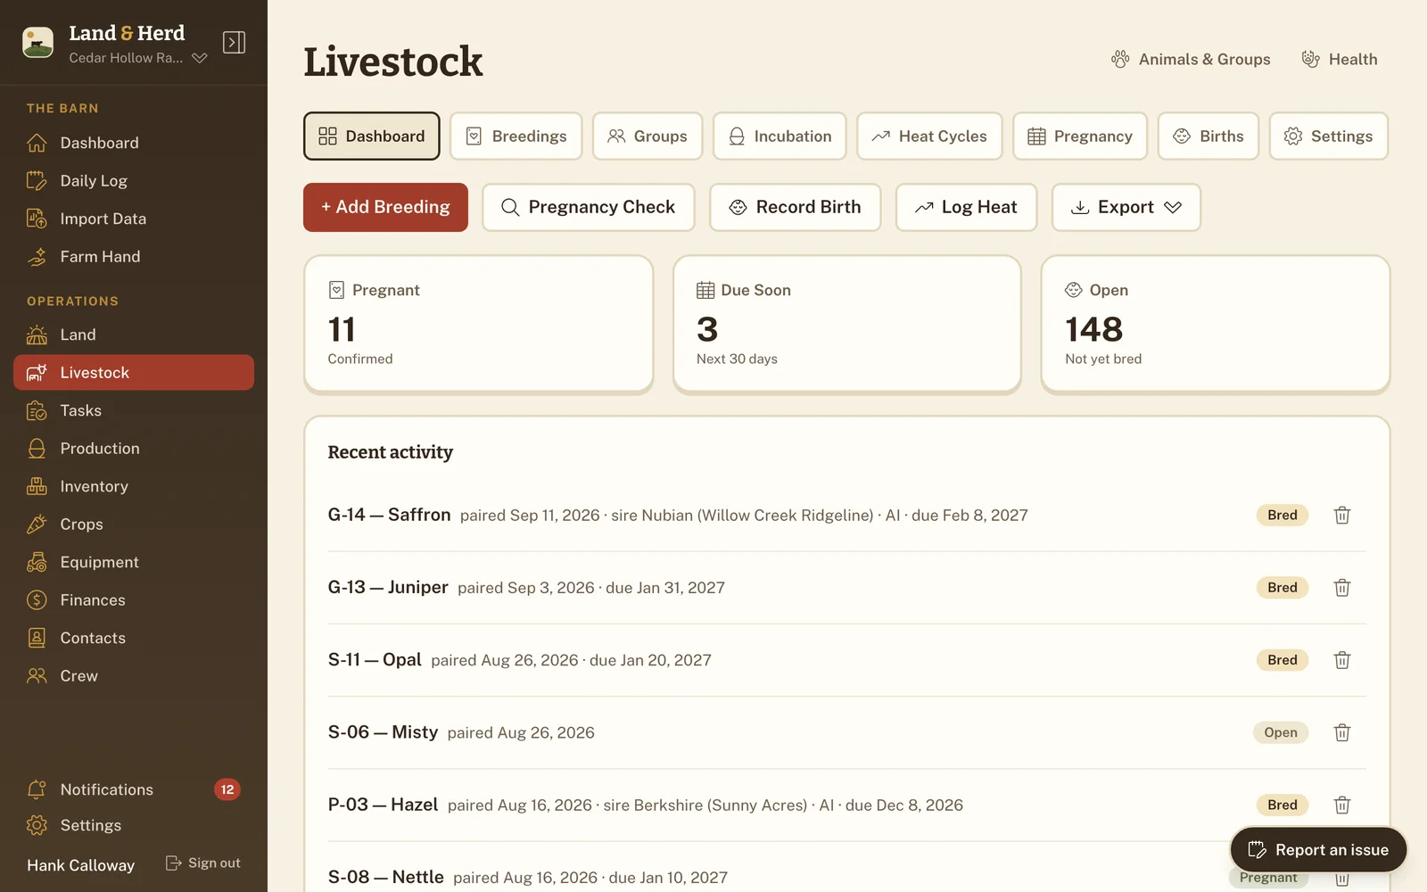Image resolution: width=1427 pixels, height=892 pixels.
Task: Open the S-08 — Nettle entry
Action: (x=385, y=877)
